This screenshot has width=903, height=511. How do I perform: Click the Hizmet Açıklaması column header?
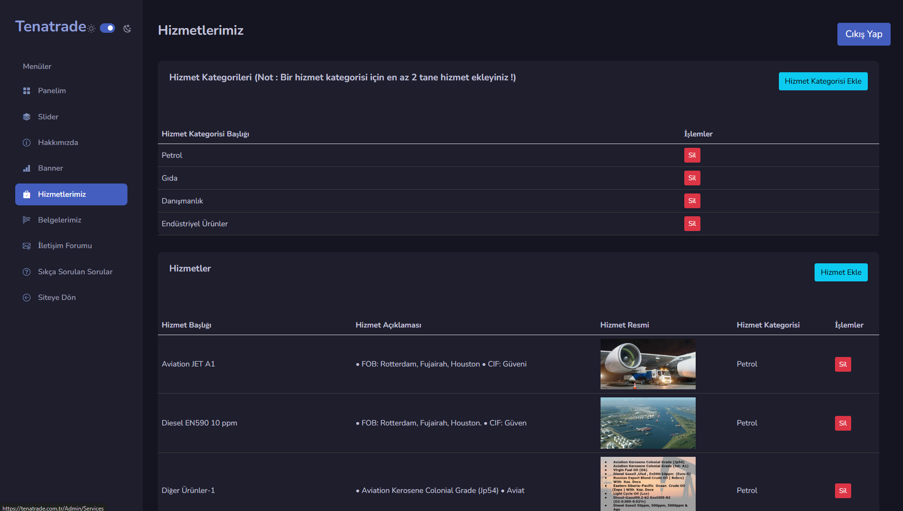388,325
